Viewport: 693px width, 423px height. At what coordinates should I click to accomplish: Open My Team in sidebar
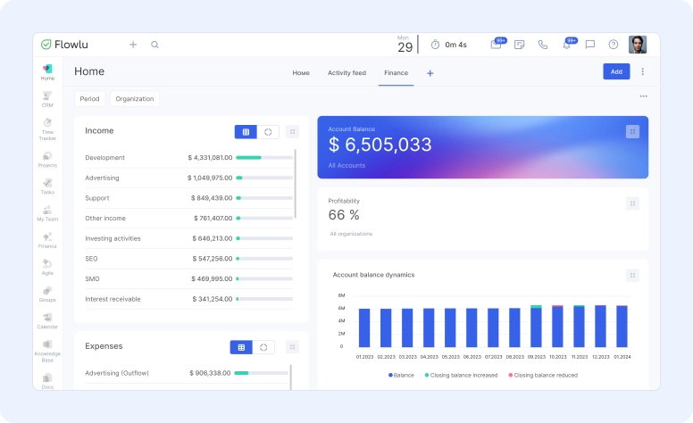[x=47, y=213]
